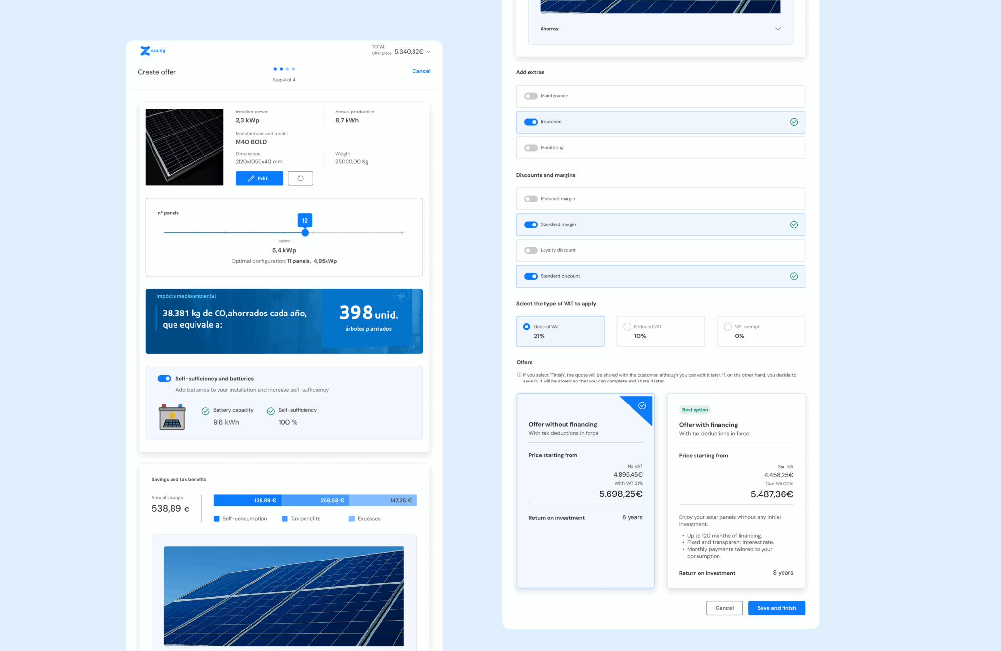Screen dimensions: 1001x651
Task: Expand the Ahorros section chevron
Action: (778, 29)
